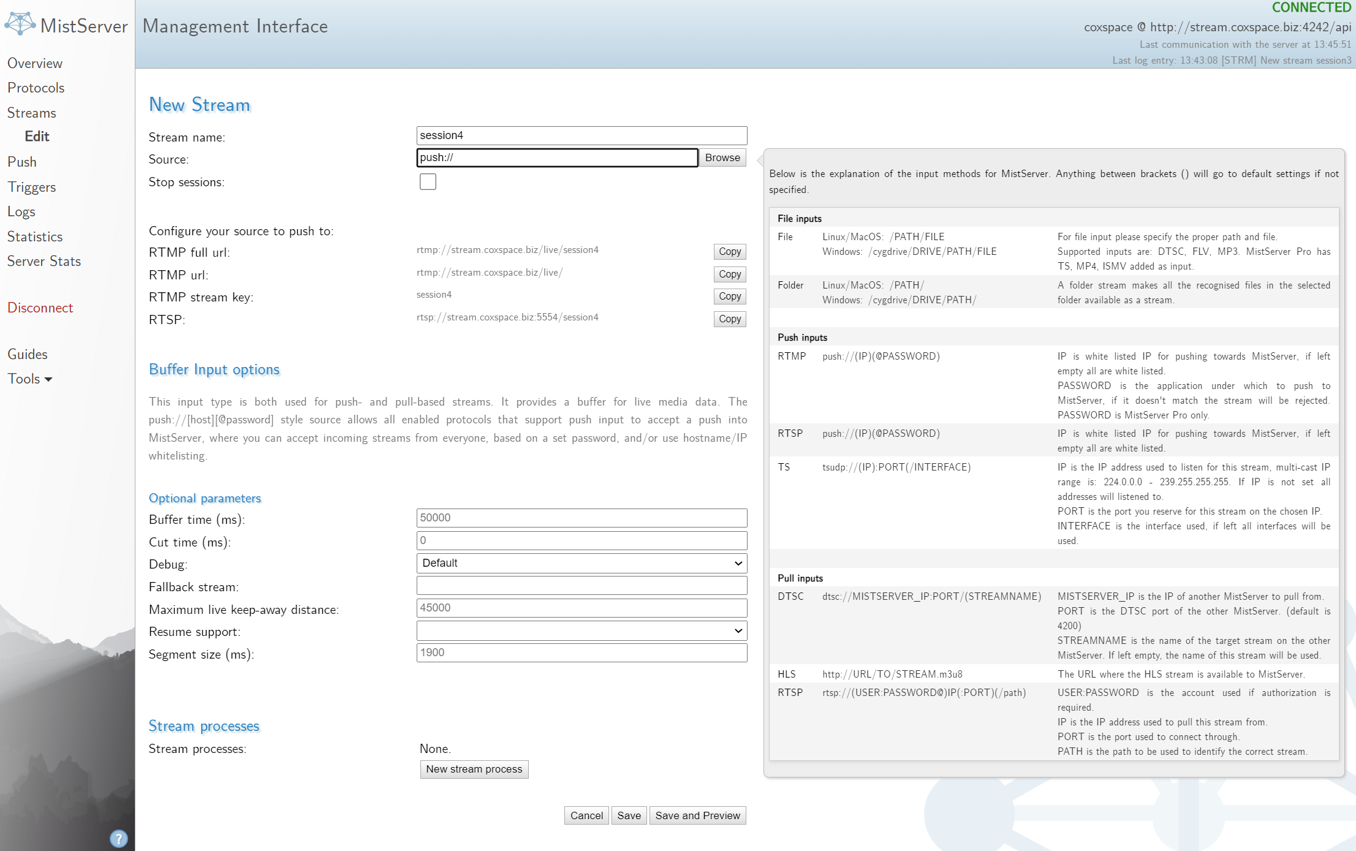Click into the Source input field

(557, 157)
